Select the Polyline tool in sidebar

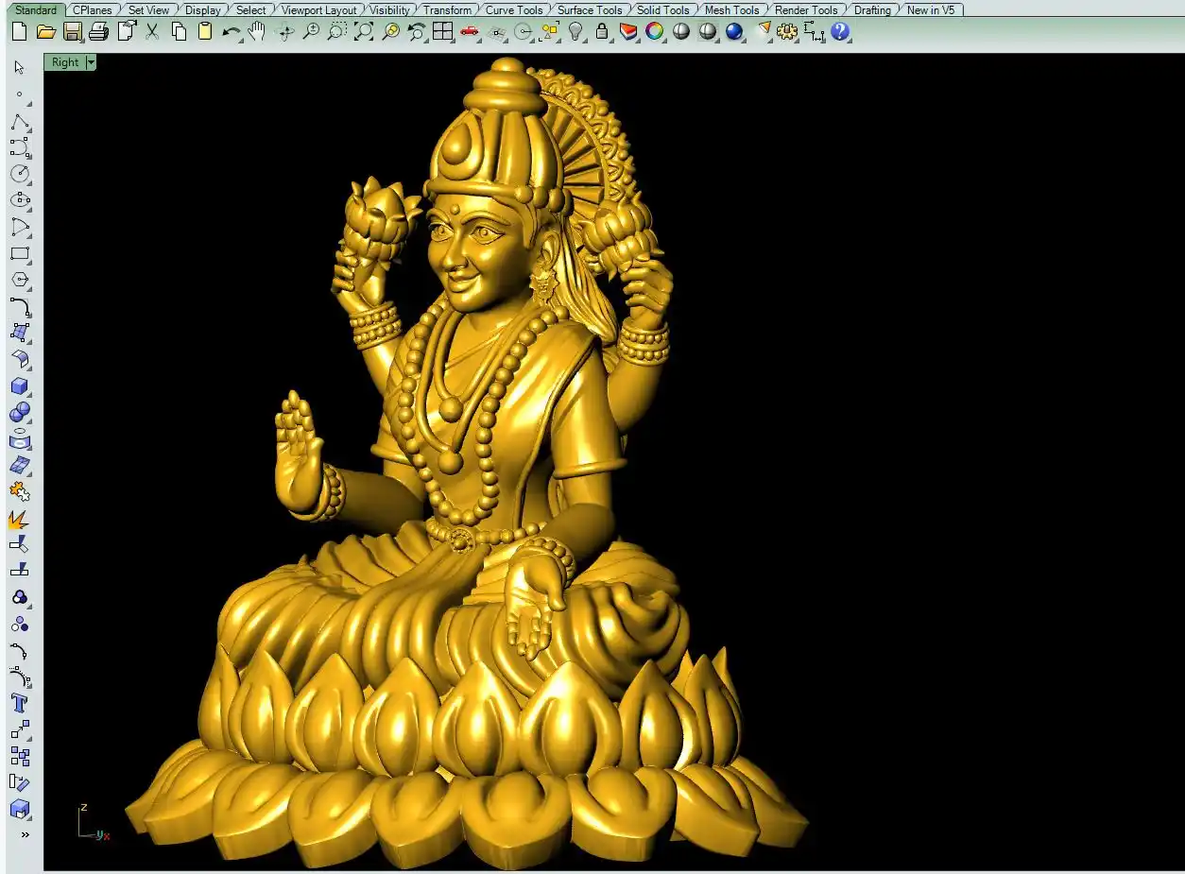(20, 122)
